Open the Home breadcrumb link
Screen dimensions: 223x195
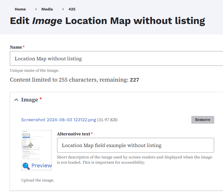(20, 9)
